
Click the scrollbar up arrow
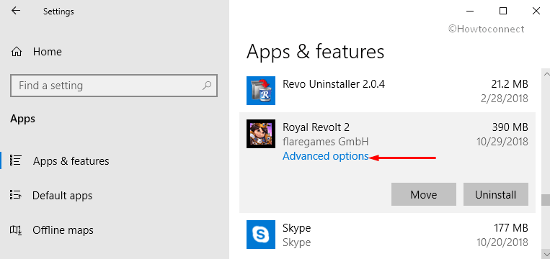[x=546, y=74]
